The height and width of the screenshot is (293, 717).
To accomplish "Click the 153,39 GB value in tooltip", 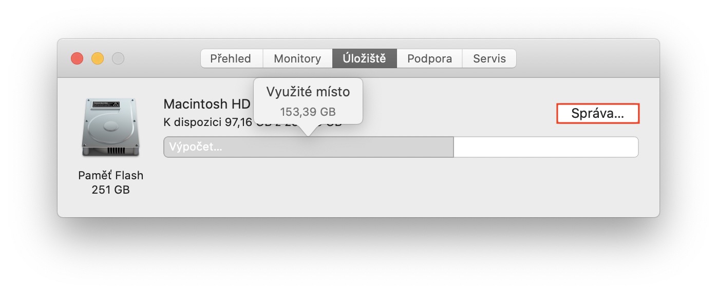I will pos(308,112).
